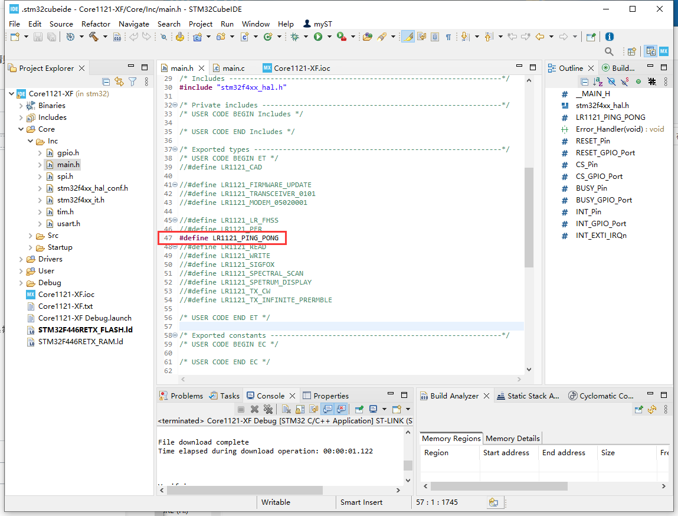
Task: Click the Information Center 'i' icon
Action: point(609,37)
